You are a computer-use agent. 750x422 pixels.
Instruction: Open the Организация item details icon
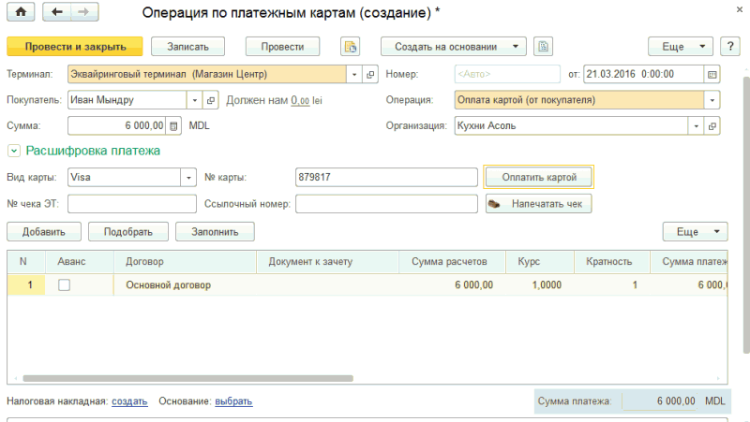pos(712,125)
